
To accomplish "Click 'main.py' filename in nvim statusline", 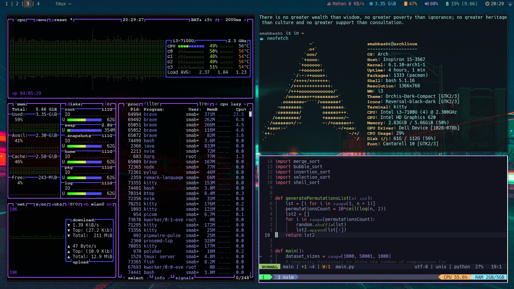I will click(345, 267).
